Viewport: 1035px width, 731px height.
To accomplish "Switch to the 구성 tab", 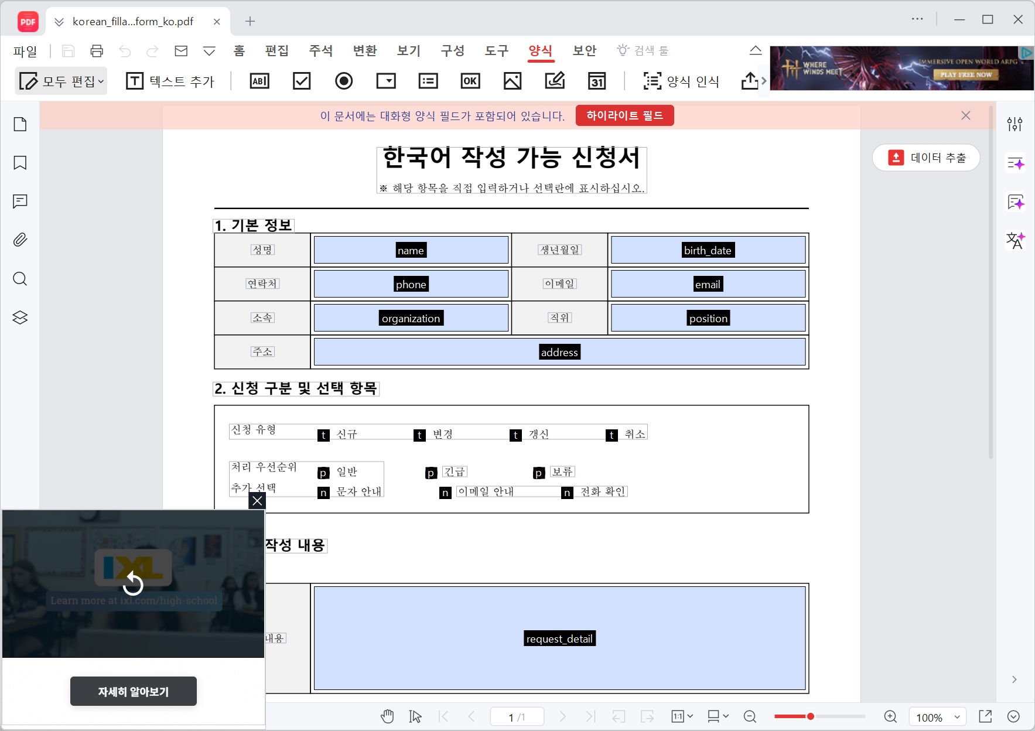I will (453, 50).
